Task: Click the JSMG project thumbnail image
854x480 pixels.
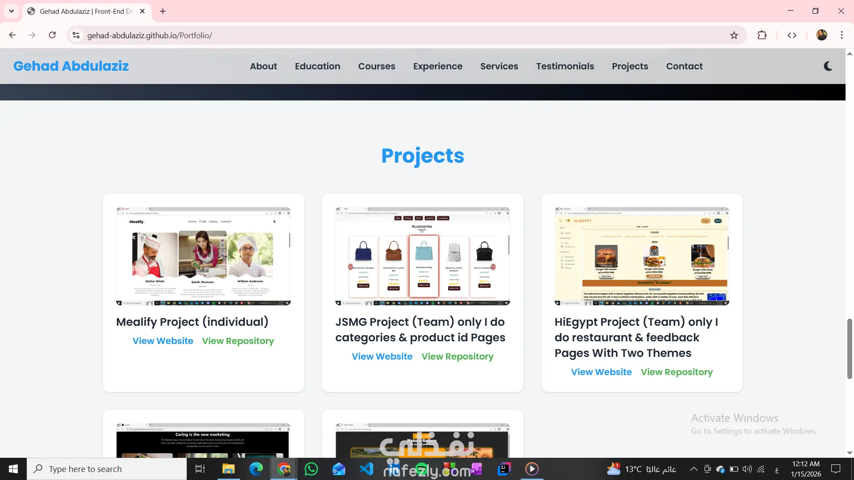Action: pos(423,256)
